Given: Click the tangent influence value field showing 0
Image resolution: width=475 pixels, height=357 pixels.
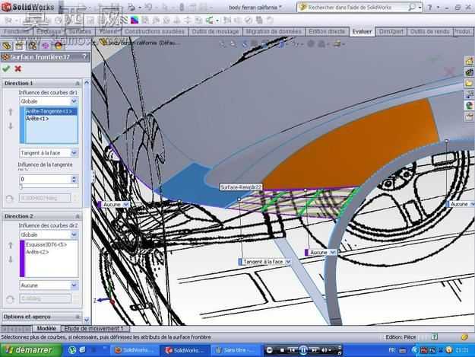Looking at the screenshot, I should click(46, 179).
